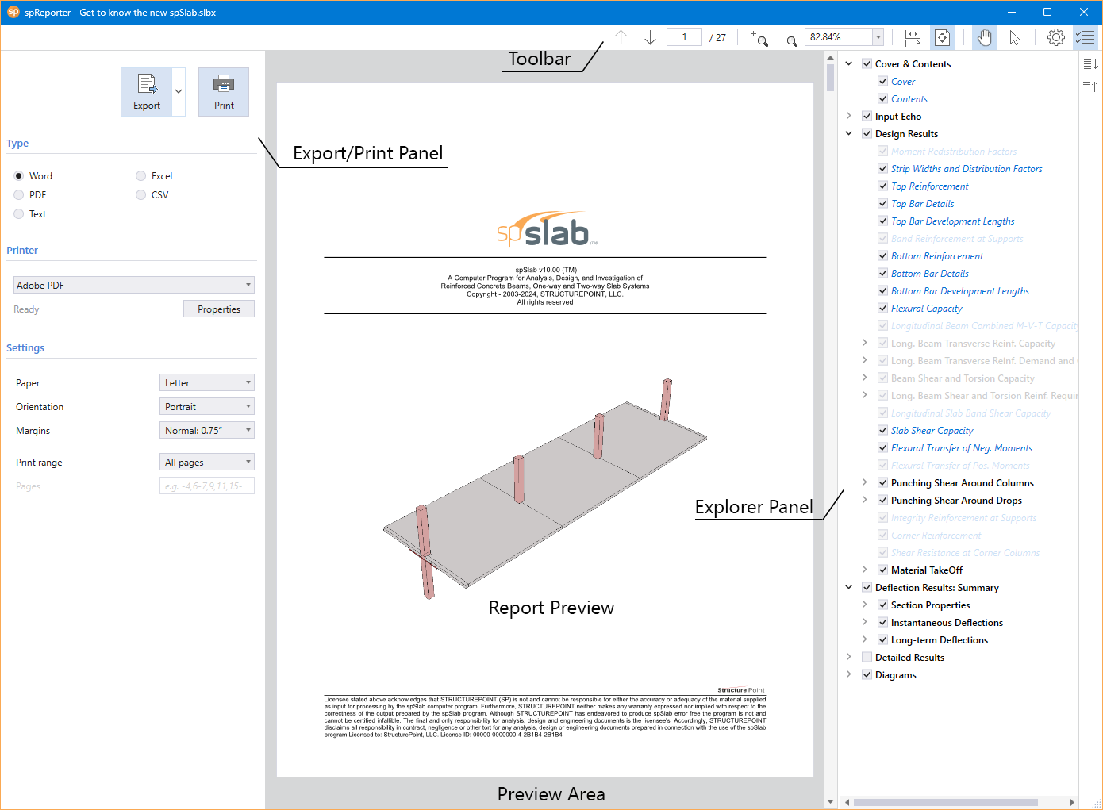Click the fit page width icon
The height and width of the screenshot is (810, 1103).
tap(913, 37)
